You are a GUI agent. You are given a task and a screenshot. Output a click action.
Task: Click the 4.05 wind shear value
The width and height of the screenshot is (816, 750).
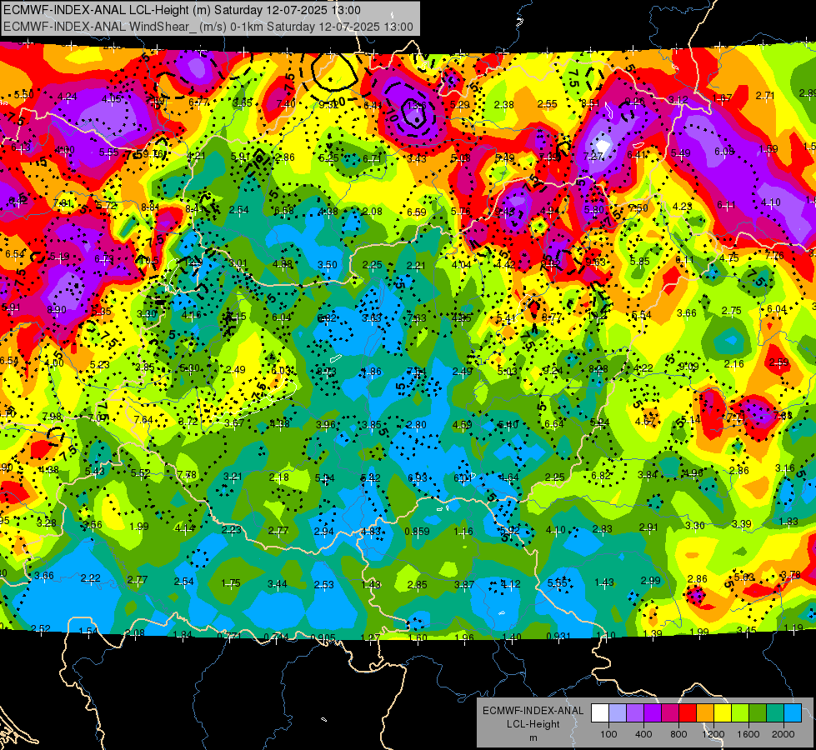(112, 99)
